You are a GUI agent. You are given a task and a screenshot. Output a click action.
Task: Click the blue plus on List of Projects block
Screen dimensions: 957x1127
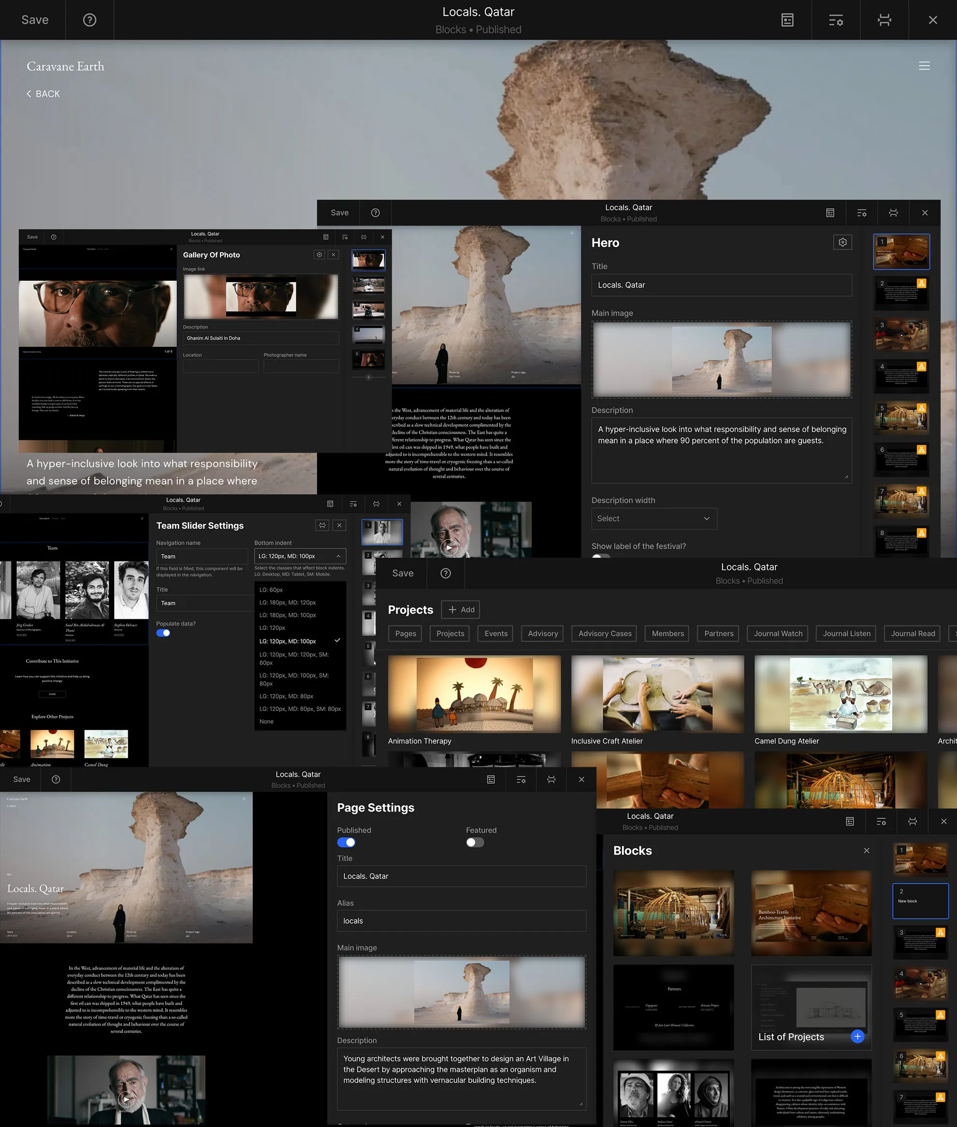(857, 1037)
